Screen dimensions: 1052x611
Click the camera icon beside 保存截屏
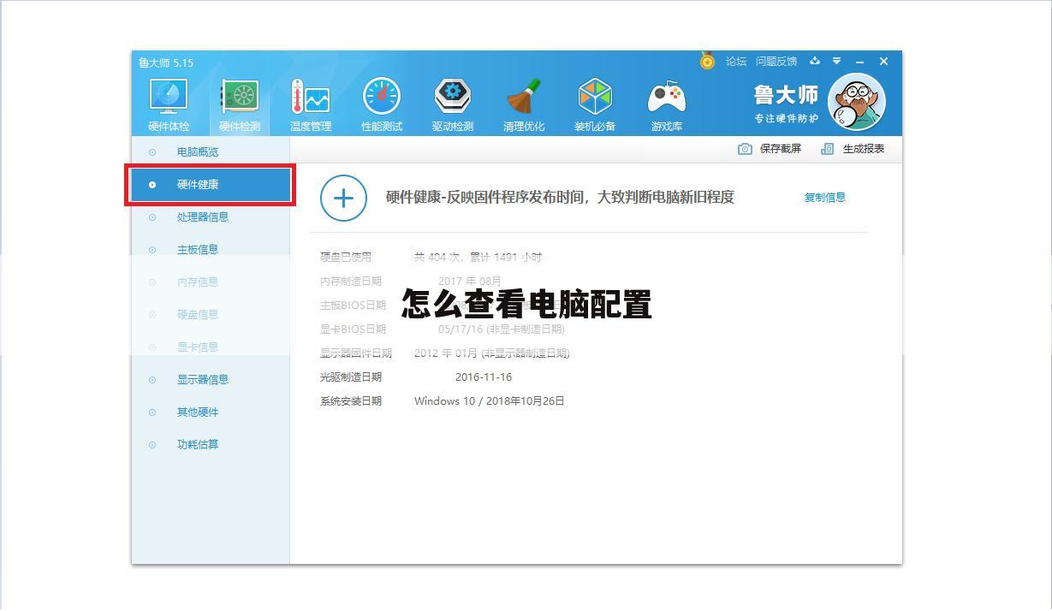[745, 149]
